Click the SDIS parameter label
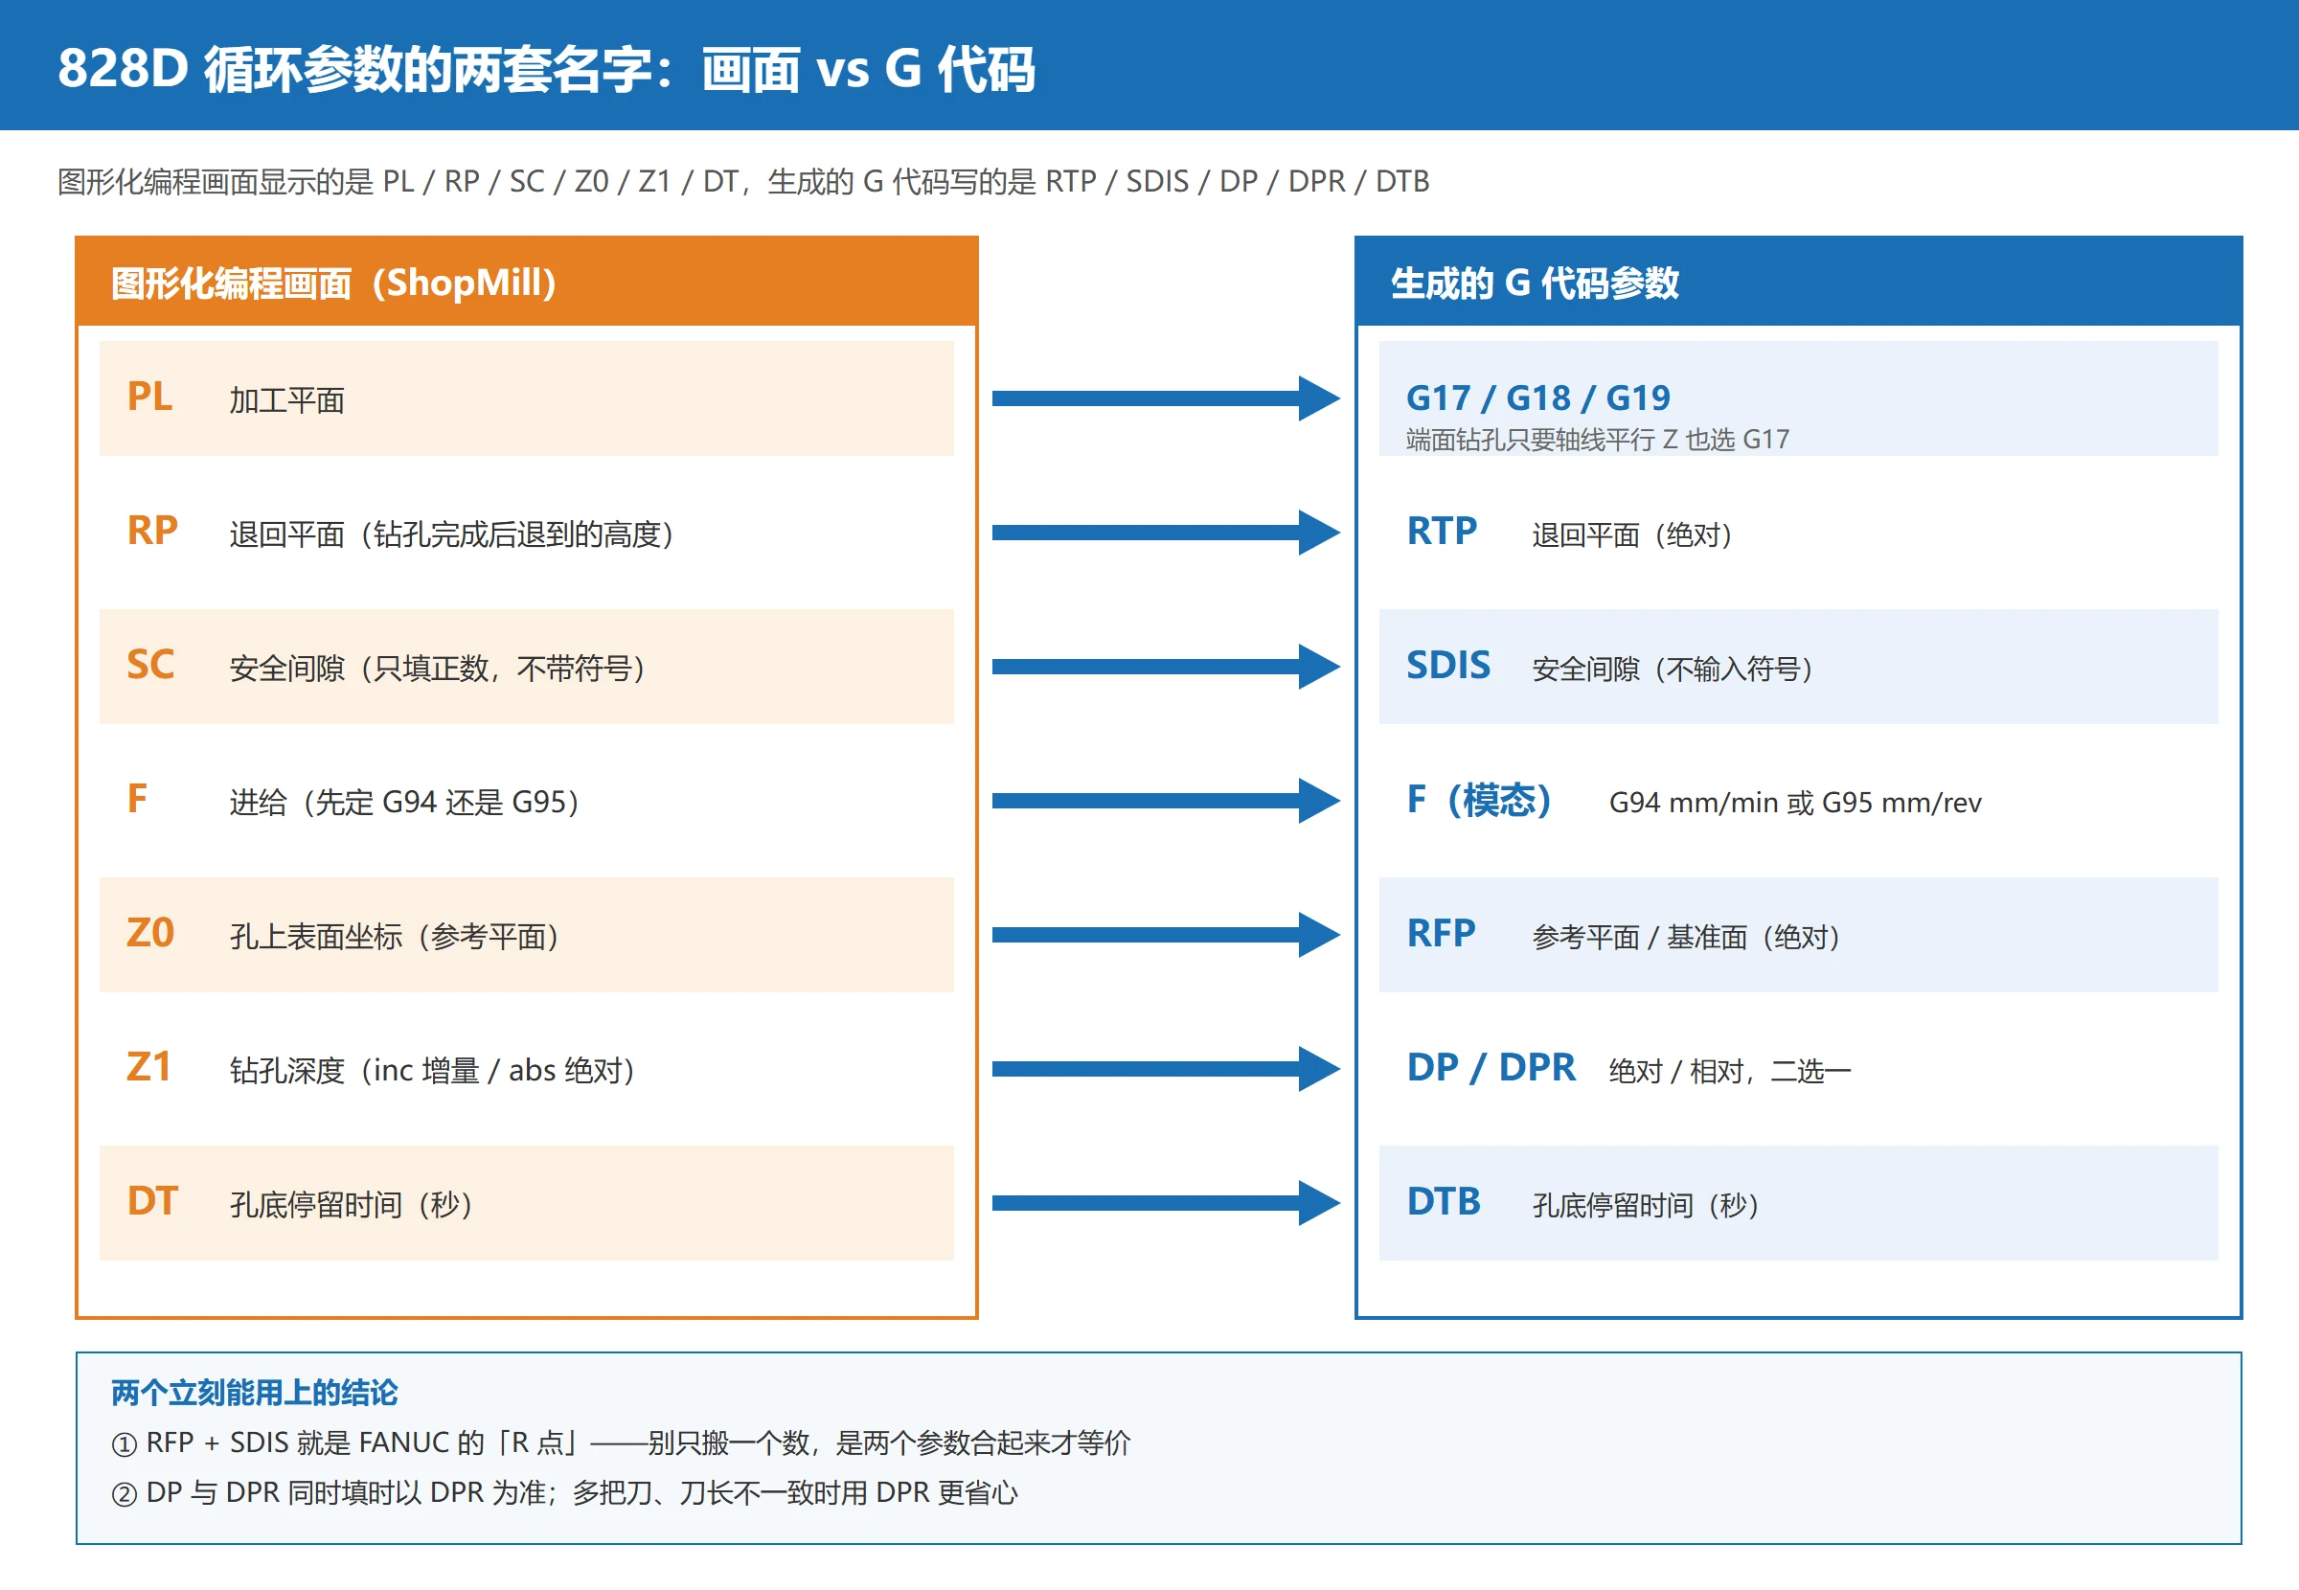 [1448, 666]
